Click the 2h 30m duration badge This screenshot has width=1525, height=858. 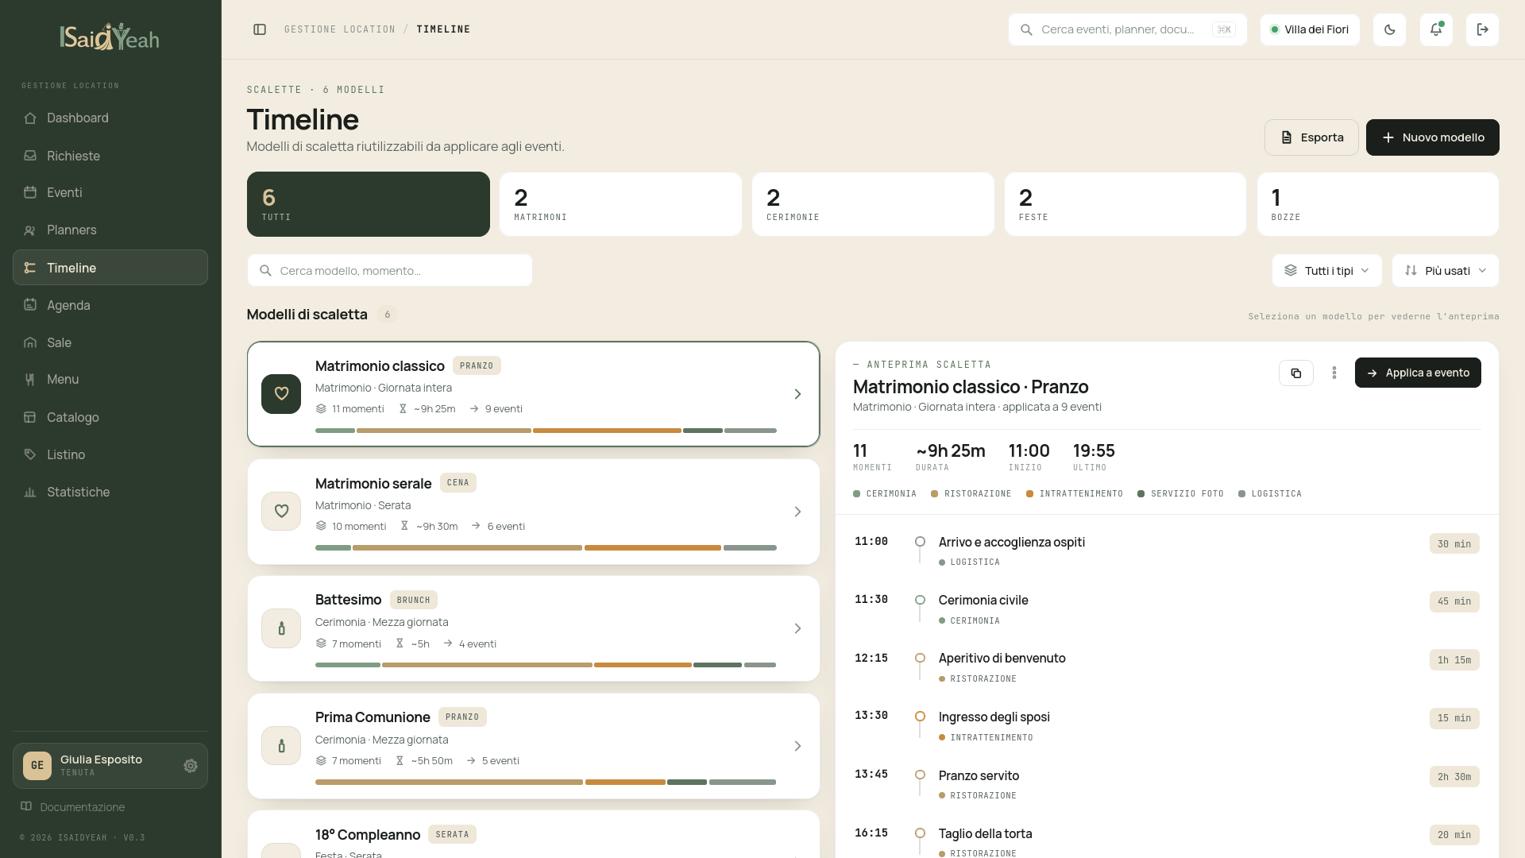pyautogui.click(x=1454, y=777)
